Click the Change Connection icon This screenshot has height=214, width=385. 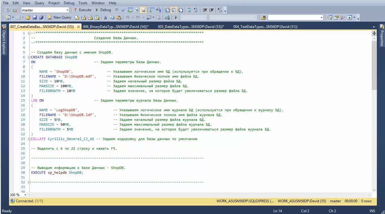(x=15, y=10)
